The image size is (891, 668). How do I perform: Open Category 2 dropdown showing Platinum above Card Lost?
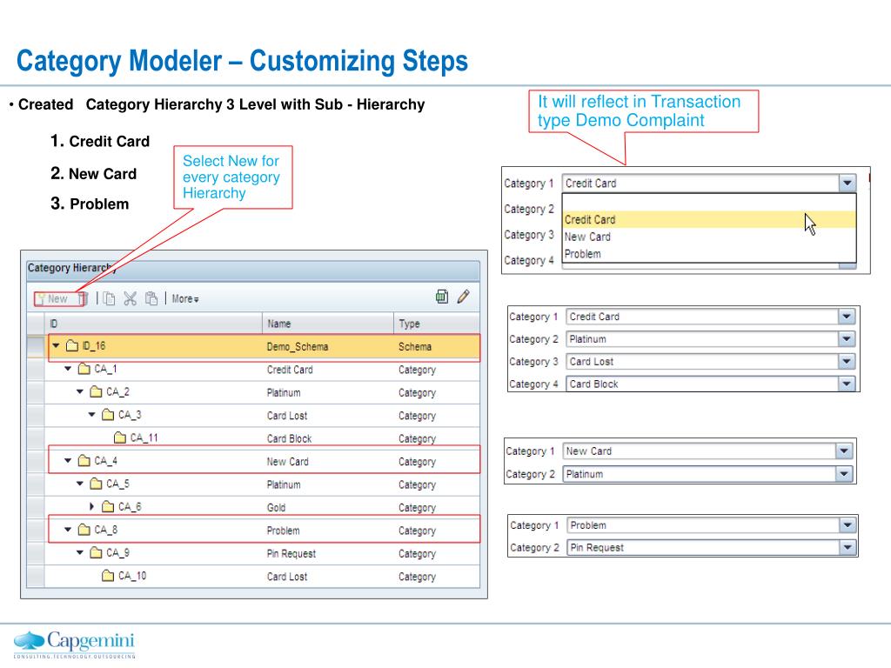click(847, 339)
